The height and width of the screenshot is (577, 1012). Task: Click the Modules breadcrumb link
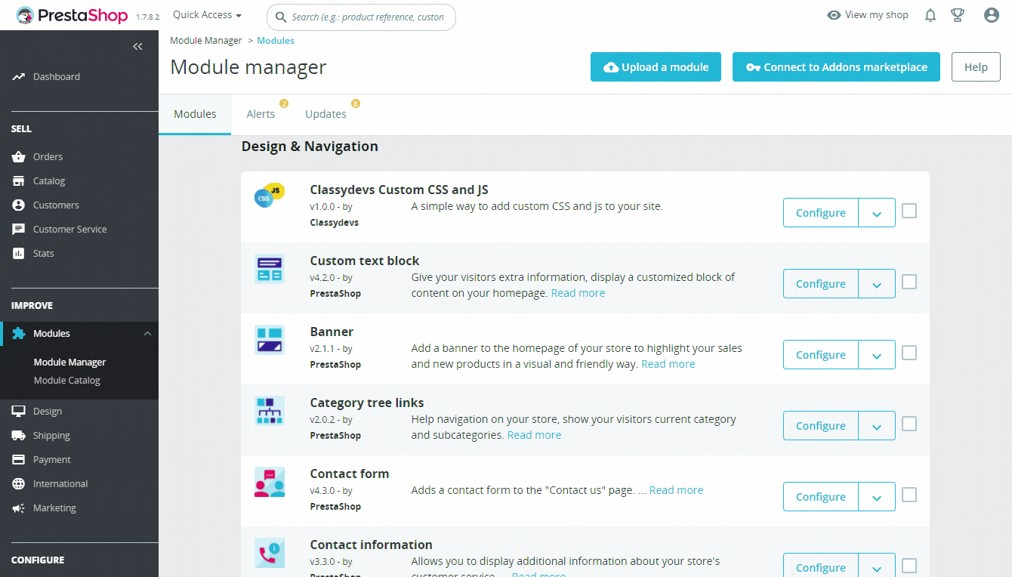coord(276,41)
